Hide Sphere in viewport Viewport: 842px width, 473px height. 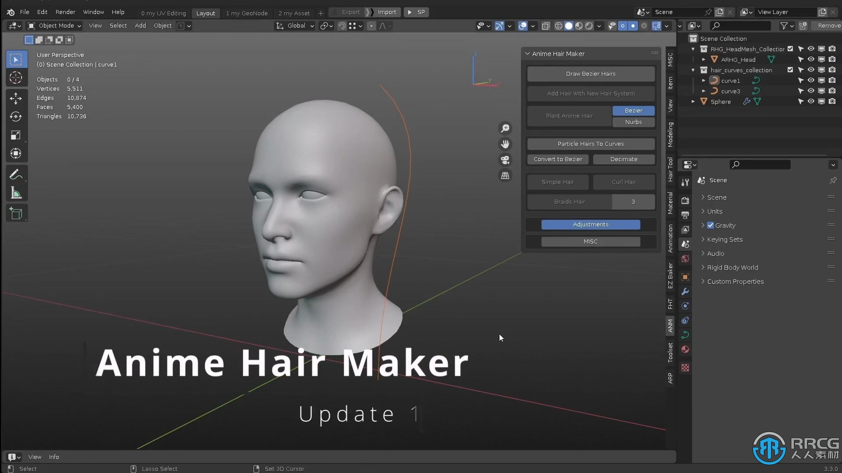[811, 101]
